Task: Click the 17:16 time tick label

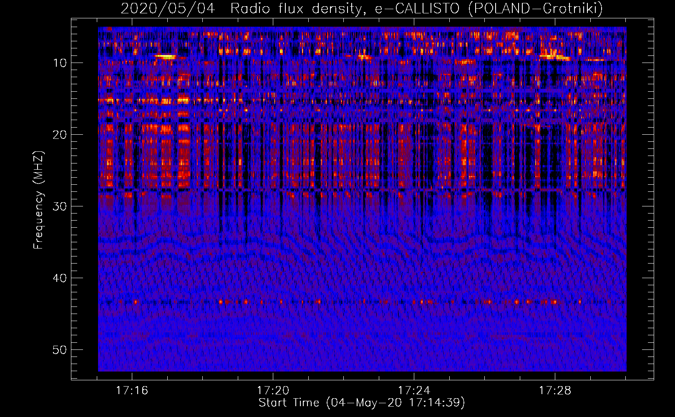Action: coord(132,391)
